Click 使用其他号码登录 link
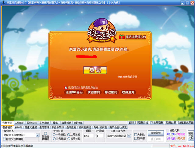Image resolution: width=195 pixels, height=148 pixels. pyautogui.click(x=127, y=77)
